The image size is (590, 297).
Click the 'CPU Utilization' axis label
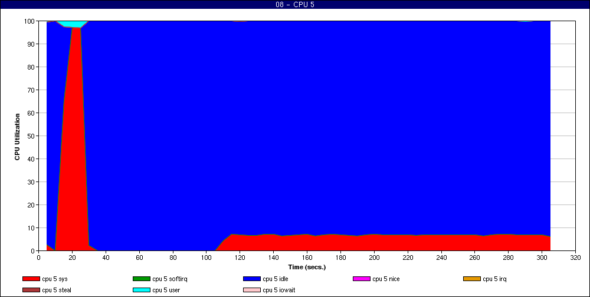17,137
